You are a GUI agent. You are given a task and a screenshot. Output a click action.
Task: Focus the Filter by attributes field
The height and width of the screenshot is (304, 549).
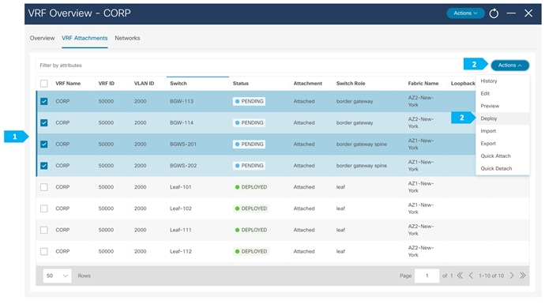click(x=250, y=66)
